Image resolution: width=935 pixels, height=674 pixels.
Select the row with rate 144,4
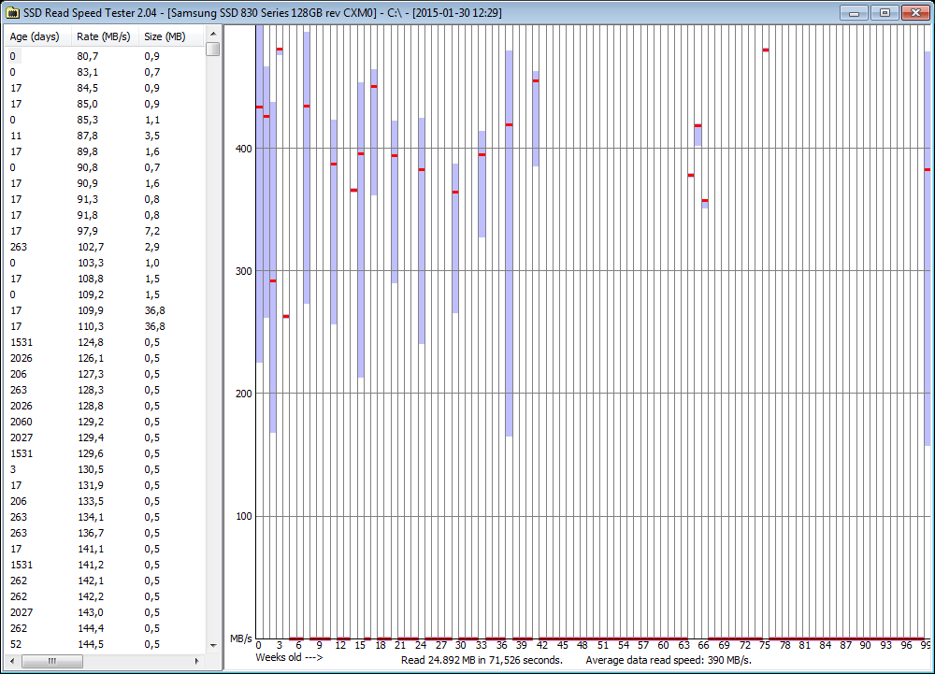[x=105, y=628]
